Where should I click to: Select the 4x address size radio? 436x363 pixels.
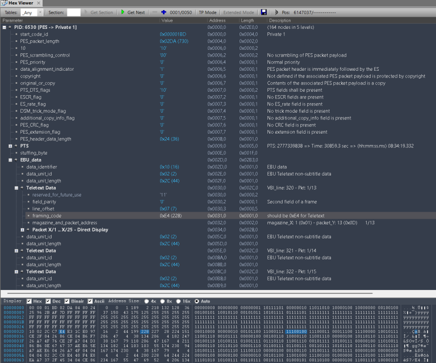[146, 301]
